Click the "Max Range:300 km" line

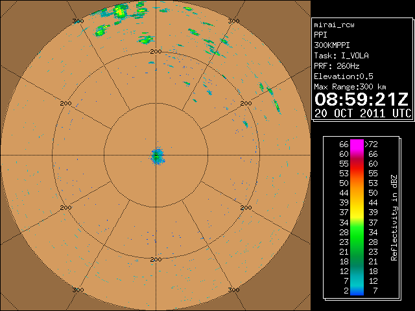point(350,87)
